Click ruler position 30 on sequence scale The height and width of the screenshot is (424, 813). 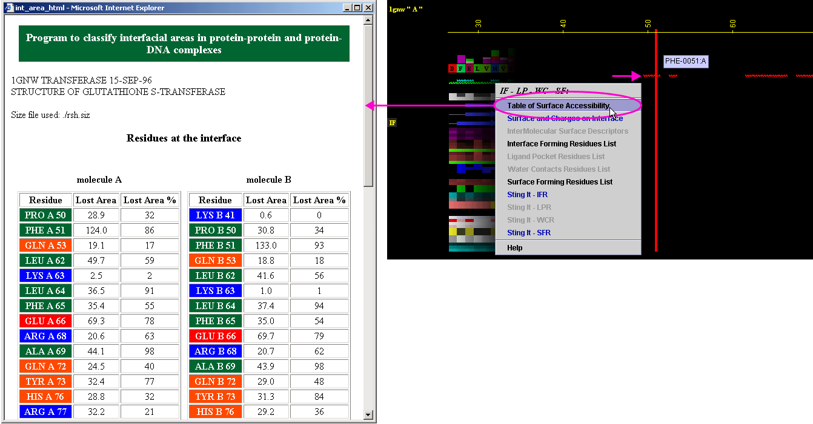pyautogui.click(x=479, y=24)
